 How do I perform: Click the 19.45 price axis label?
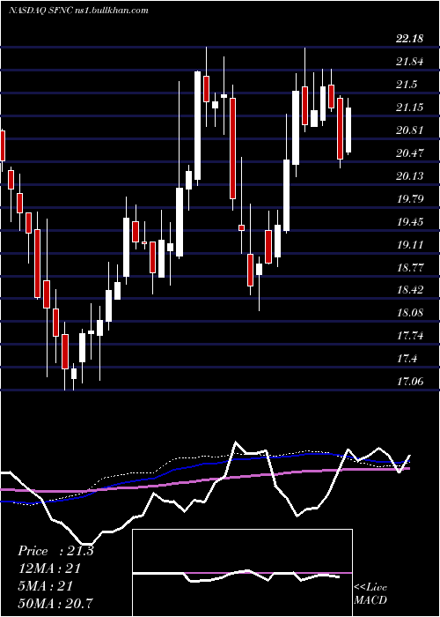[410, 222]
